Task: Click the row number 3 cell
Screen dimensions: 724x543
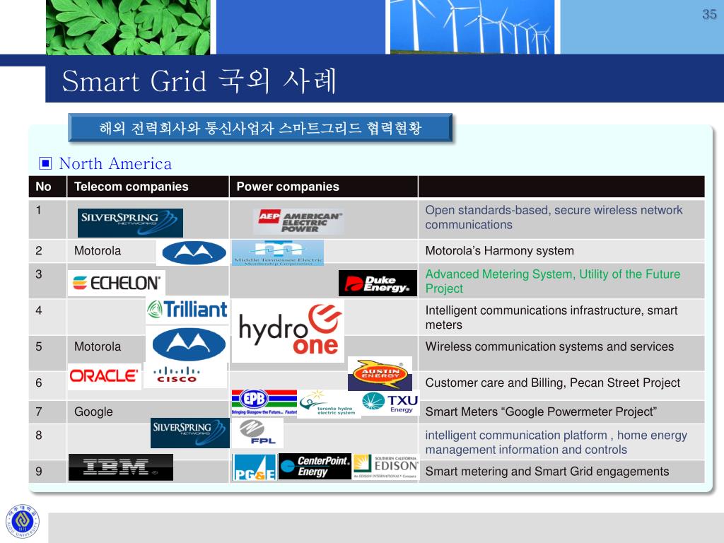Action: tap(47, 281)
